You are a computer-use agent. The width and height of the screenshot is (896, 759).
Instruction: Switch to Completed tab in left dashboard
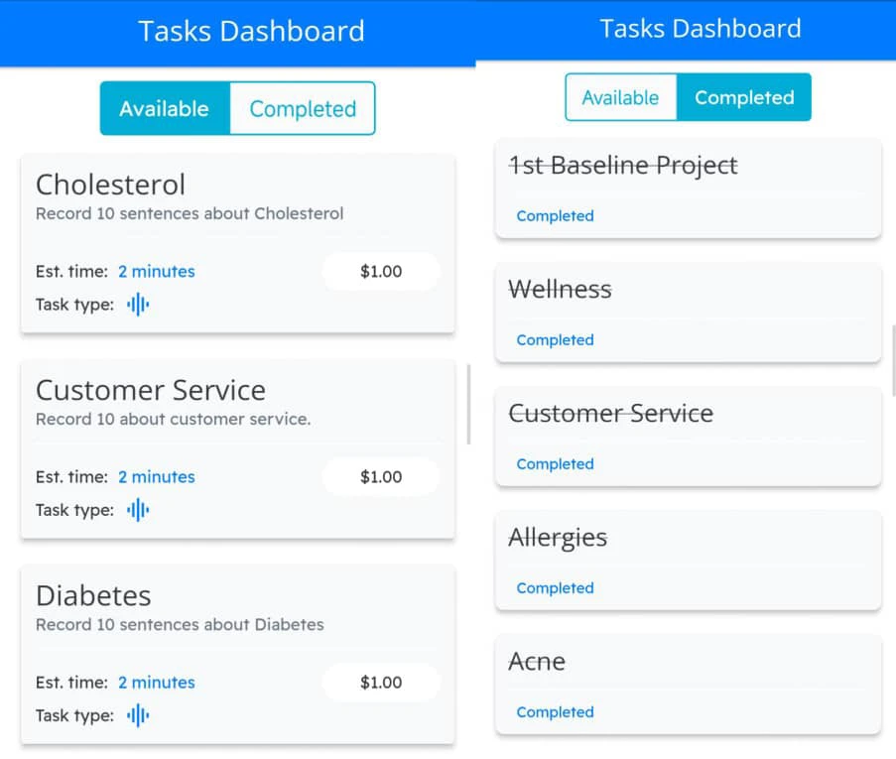point(303,109)
